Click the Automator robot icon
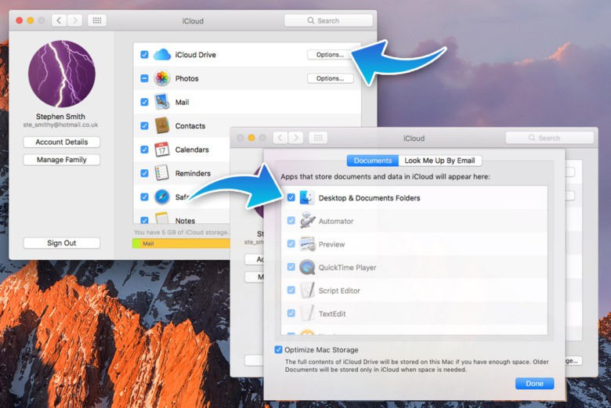 click(307, 221)
